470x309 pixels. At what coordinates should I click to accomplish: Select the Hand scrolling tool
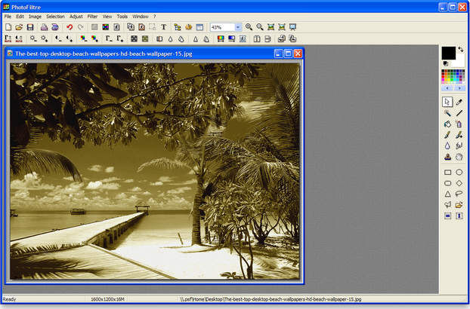(x=459, y=157)
